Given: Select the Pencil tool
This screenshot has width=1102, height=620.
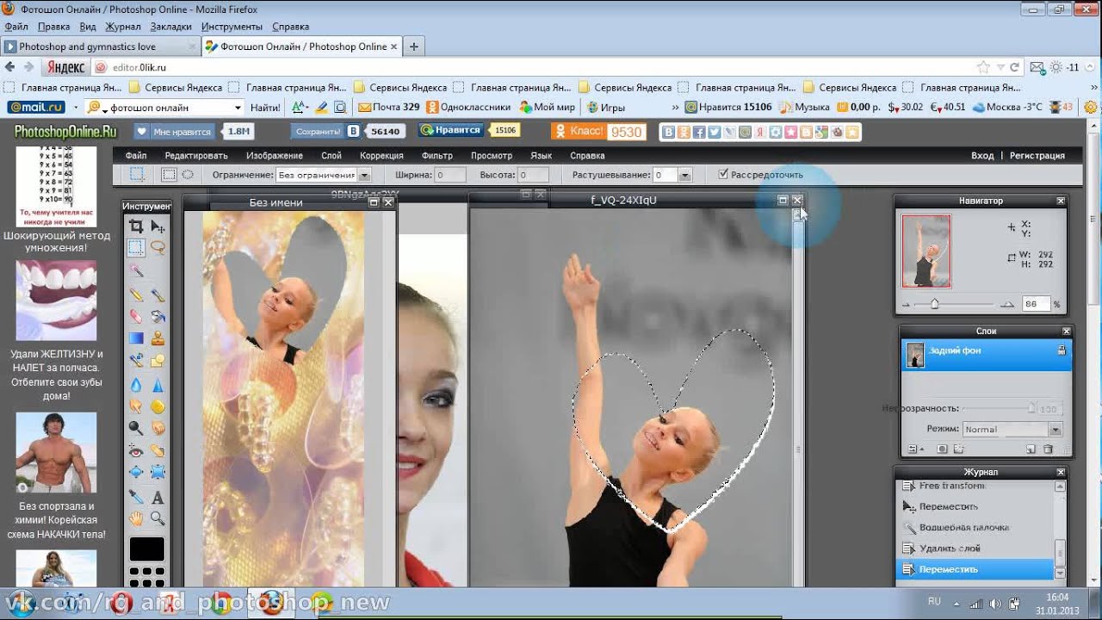Looking at the screenshot, I should (x=136, y=295).
